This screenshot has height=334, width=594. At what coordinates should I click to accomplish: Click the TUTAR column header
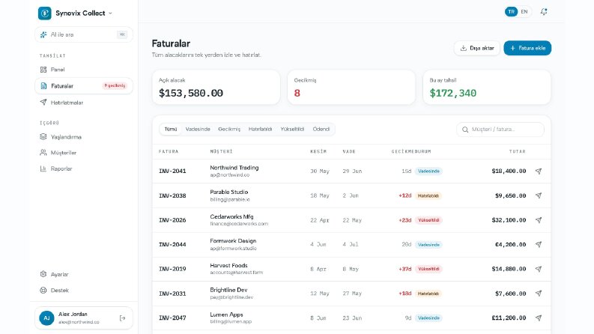[x=517, y=151]
